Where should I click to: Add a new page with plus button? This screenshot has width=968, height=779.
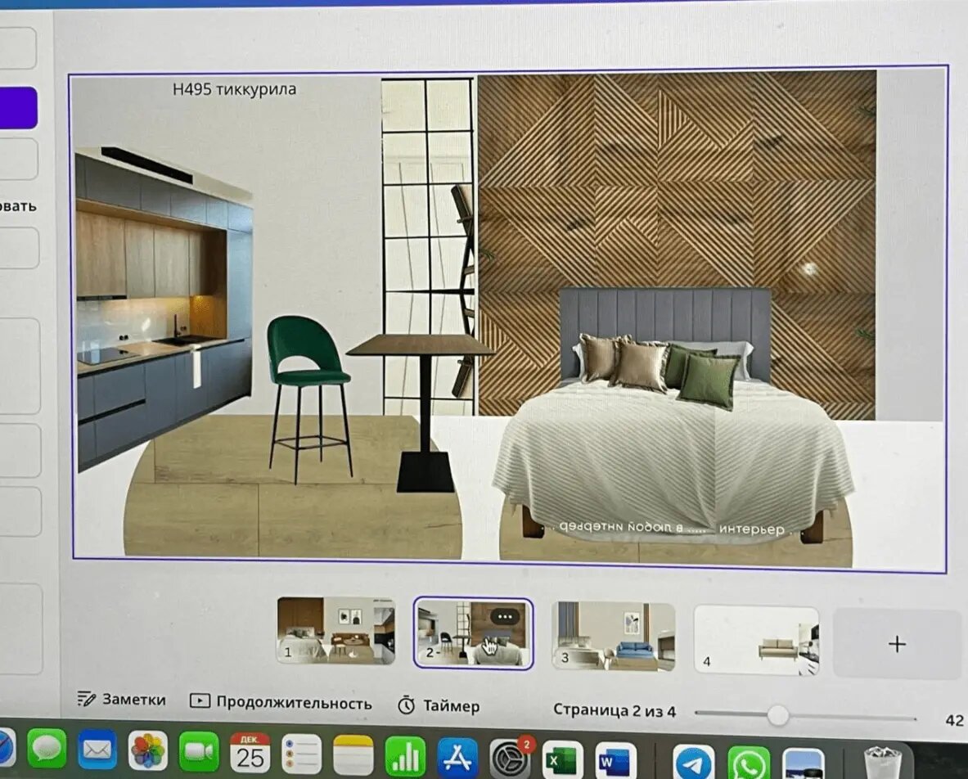pos(897,644)
